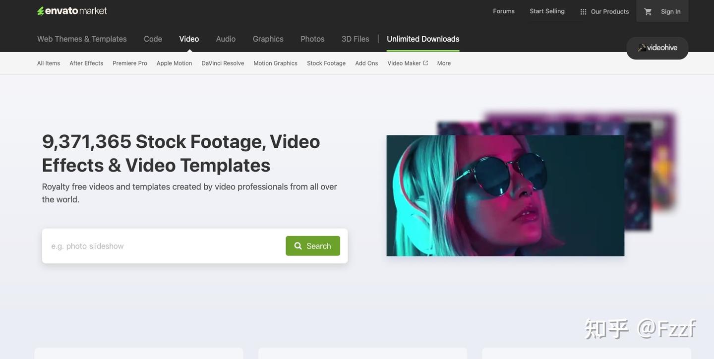This screenshot has width=714, height=359.
Task: Click the magnifier icon in Search button
Action: pos(298,246)
